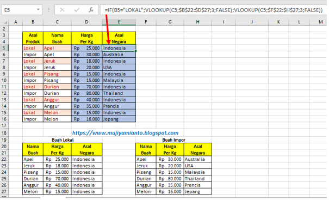Screen dimensions: 329x200
Task: Select Melon in Buah Lokal table
Action: pyautogui.click(x=33, y=192)
